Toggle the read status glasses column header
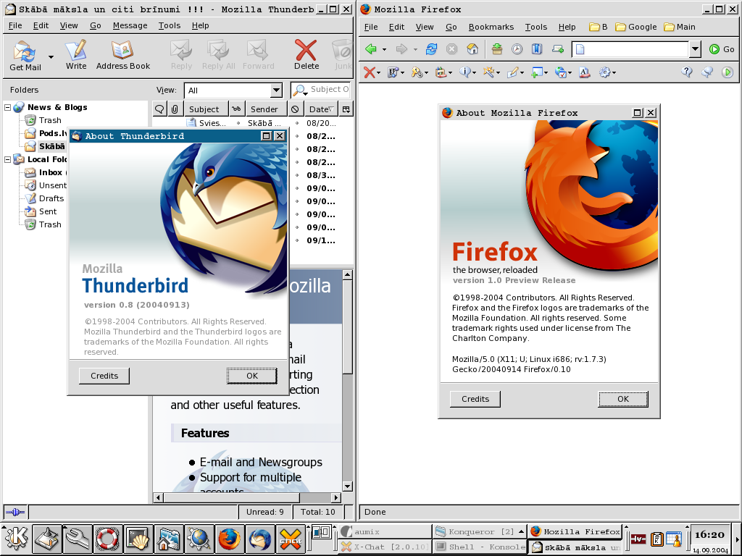 tap(237, 109)
